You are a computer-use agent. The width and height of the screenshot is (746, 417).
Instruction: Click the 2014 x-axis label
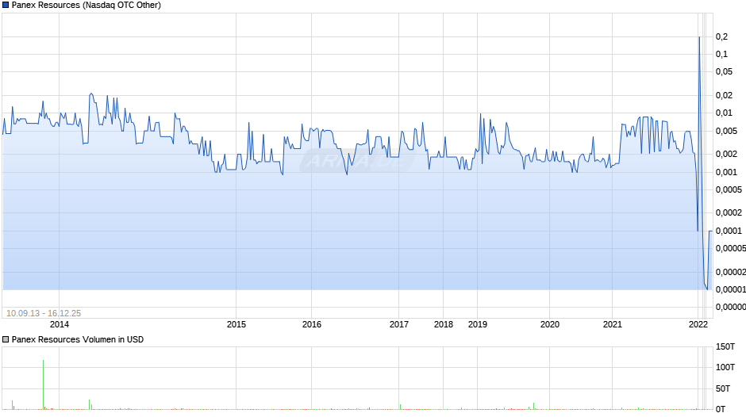(60, 324)
